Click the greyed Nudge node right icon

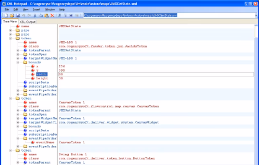[x=77, y=15]
